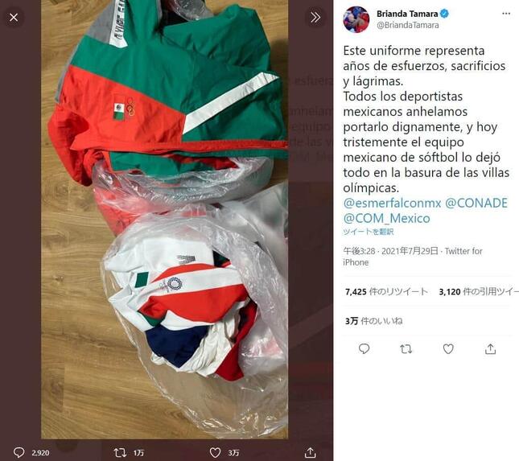Open the @CONADE mention link

click(x=476, y=203)
